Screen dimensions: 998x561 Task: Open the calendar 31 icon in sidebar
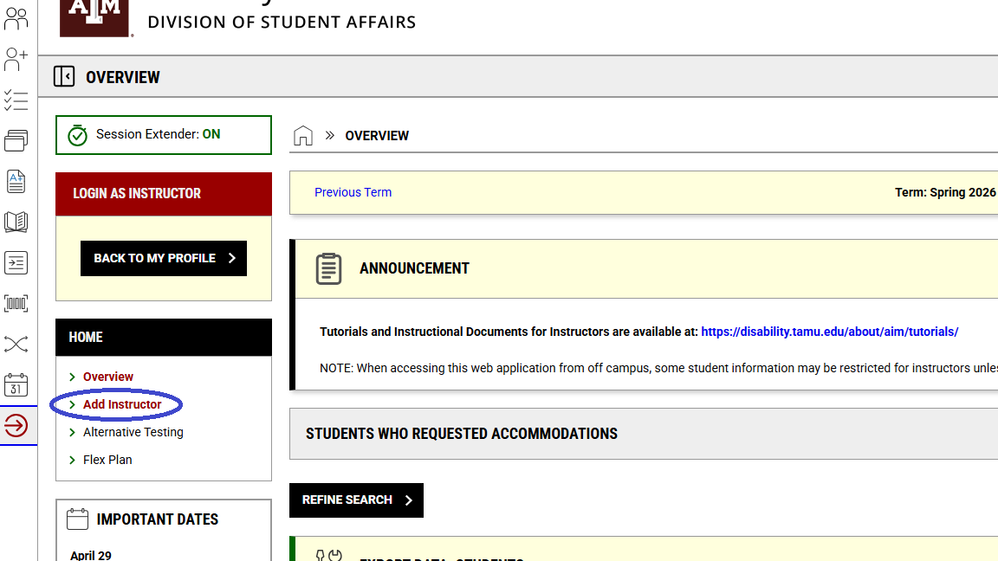click(16, 385)
